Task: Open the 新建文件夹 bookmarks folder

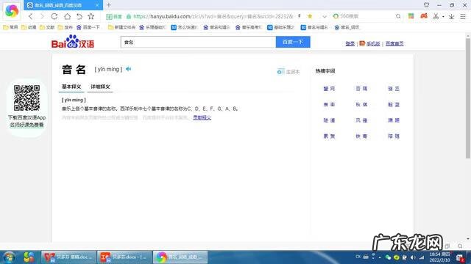Action: (x=121, y=27)
